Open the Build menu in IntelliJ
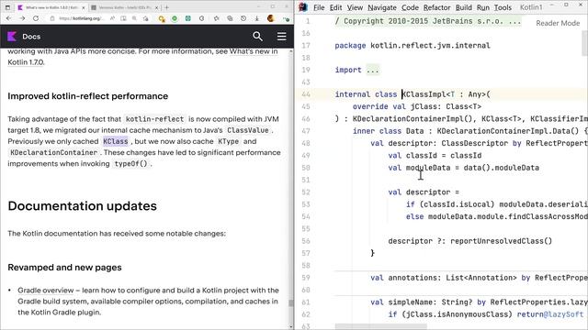Image resolution: width=588 pixels, height=330 pixels. tap(463, 7)
